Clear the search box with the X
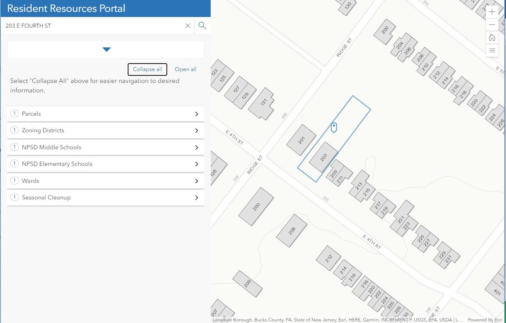The height and width of the screenshot is (323, 506). click(187, 25)
